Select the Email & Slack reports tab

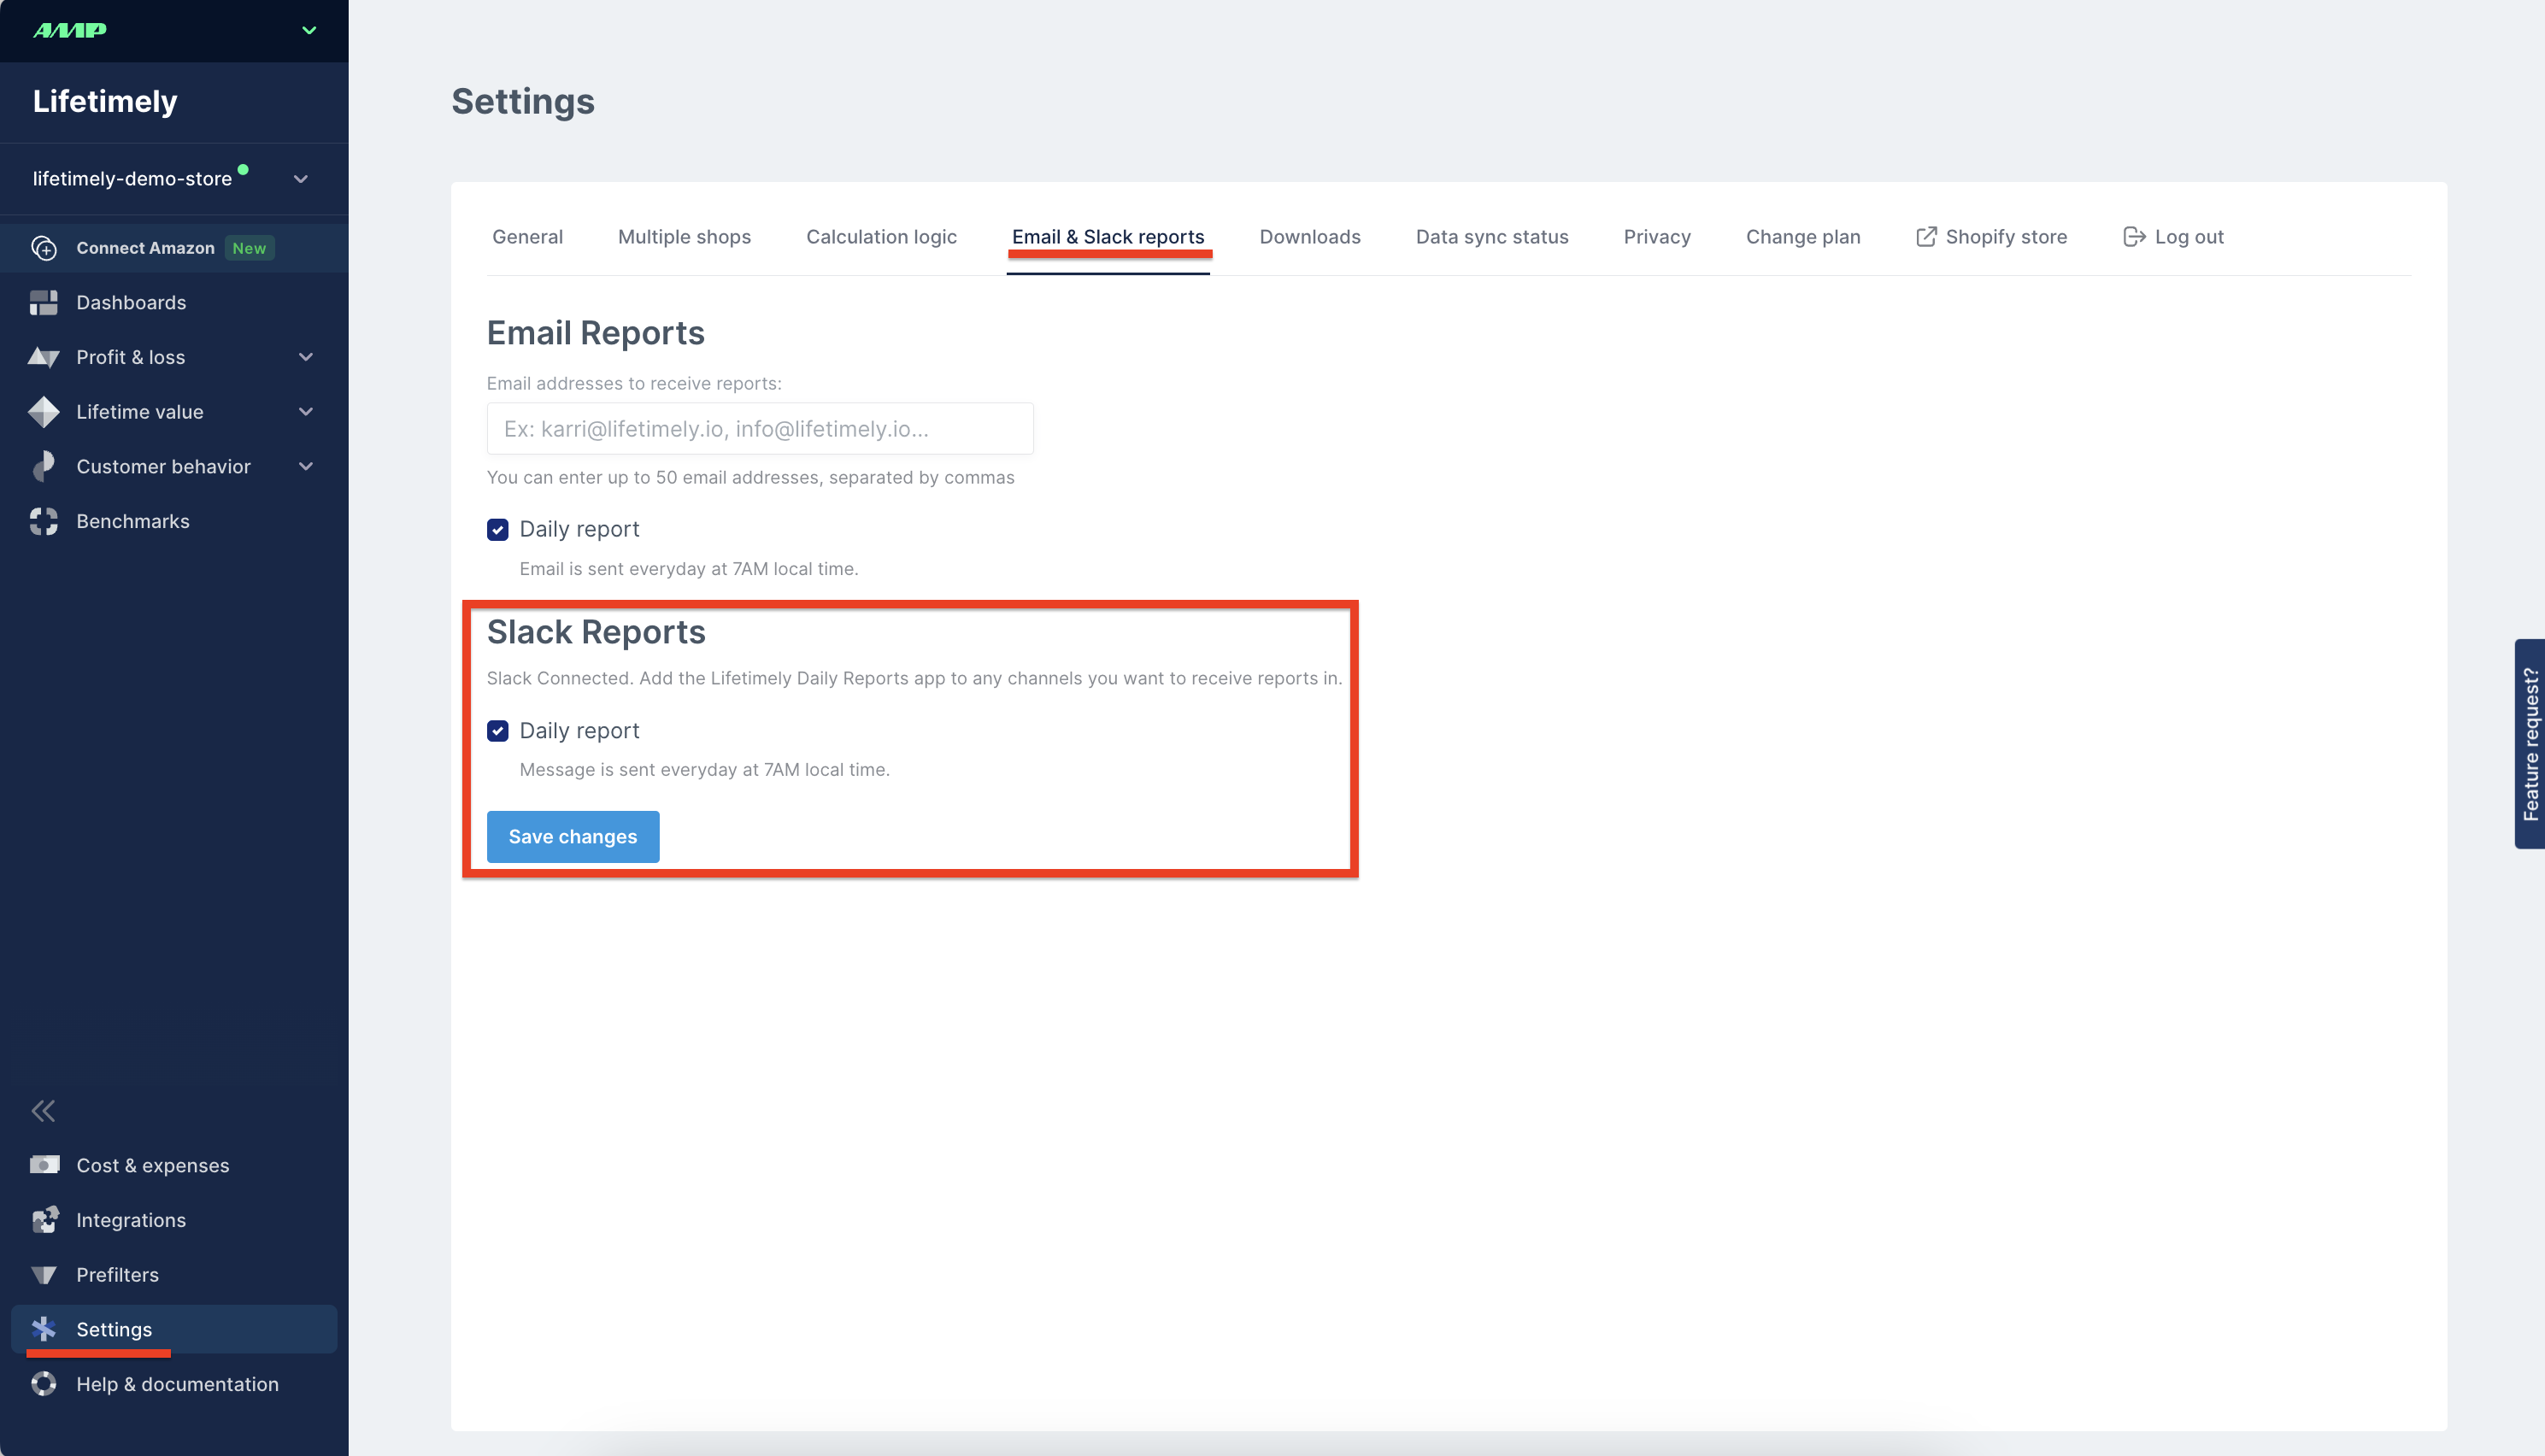point(1108,237)
